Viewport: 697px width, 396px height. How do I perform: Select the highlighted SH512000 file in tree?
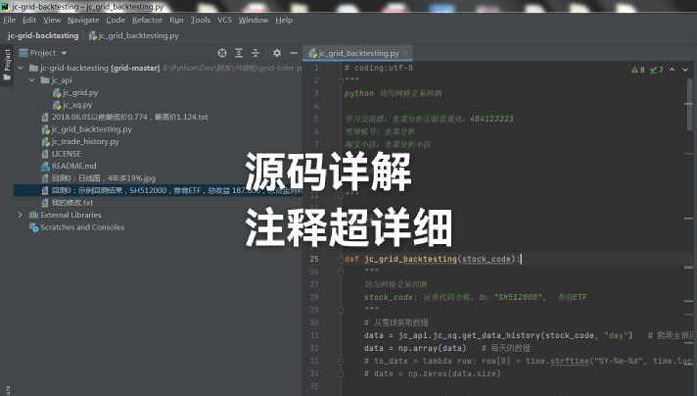tap(158, 190)
